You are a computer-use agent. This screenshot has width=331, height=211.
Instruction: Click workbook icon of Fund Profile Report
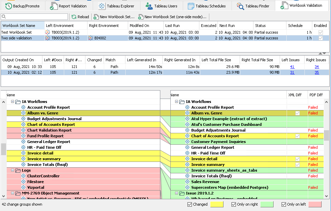[24, 136]
